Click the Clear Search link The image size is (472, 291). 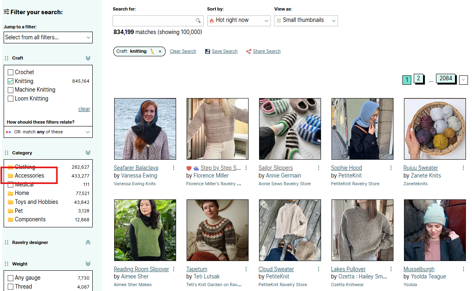coord(183,51)
